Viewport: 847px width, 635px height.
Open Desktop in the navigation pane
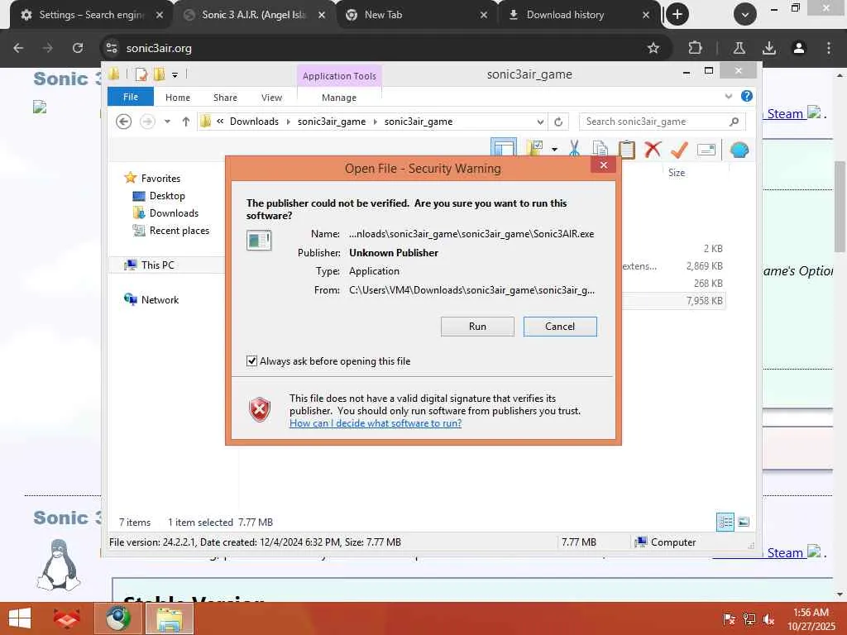[x=167, y=196]
